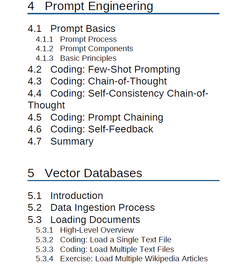Open the 4.7 Summary section

point(61,141)
